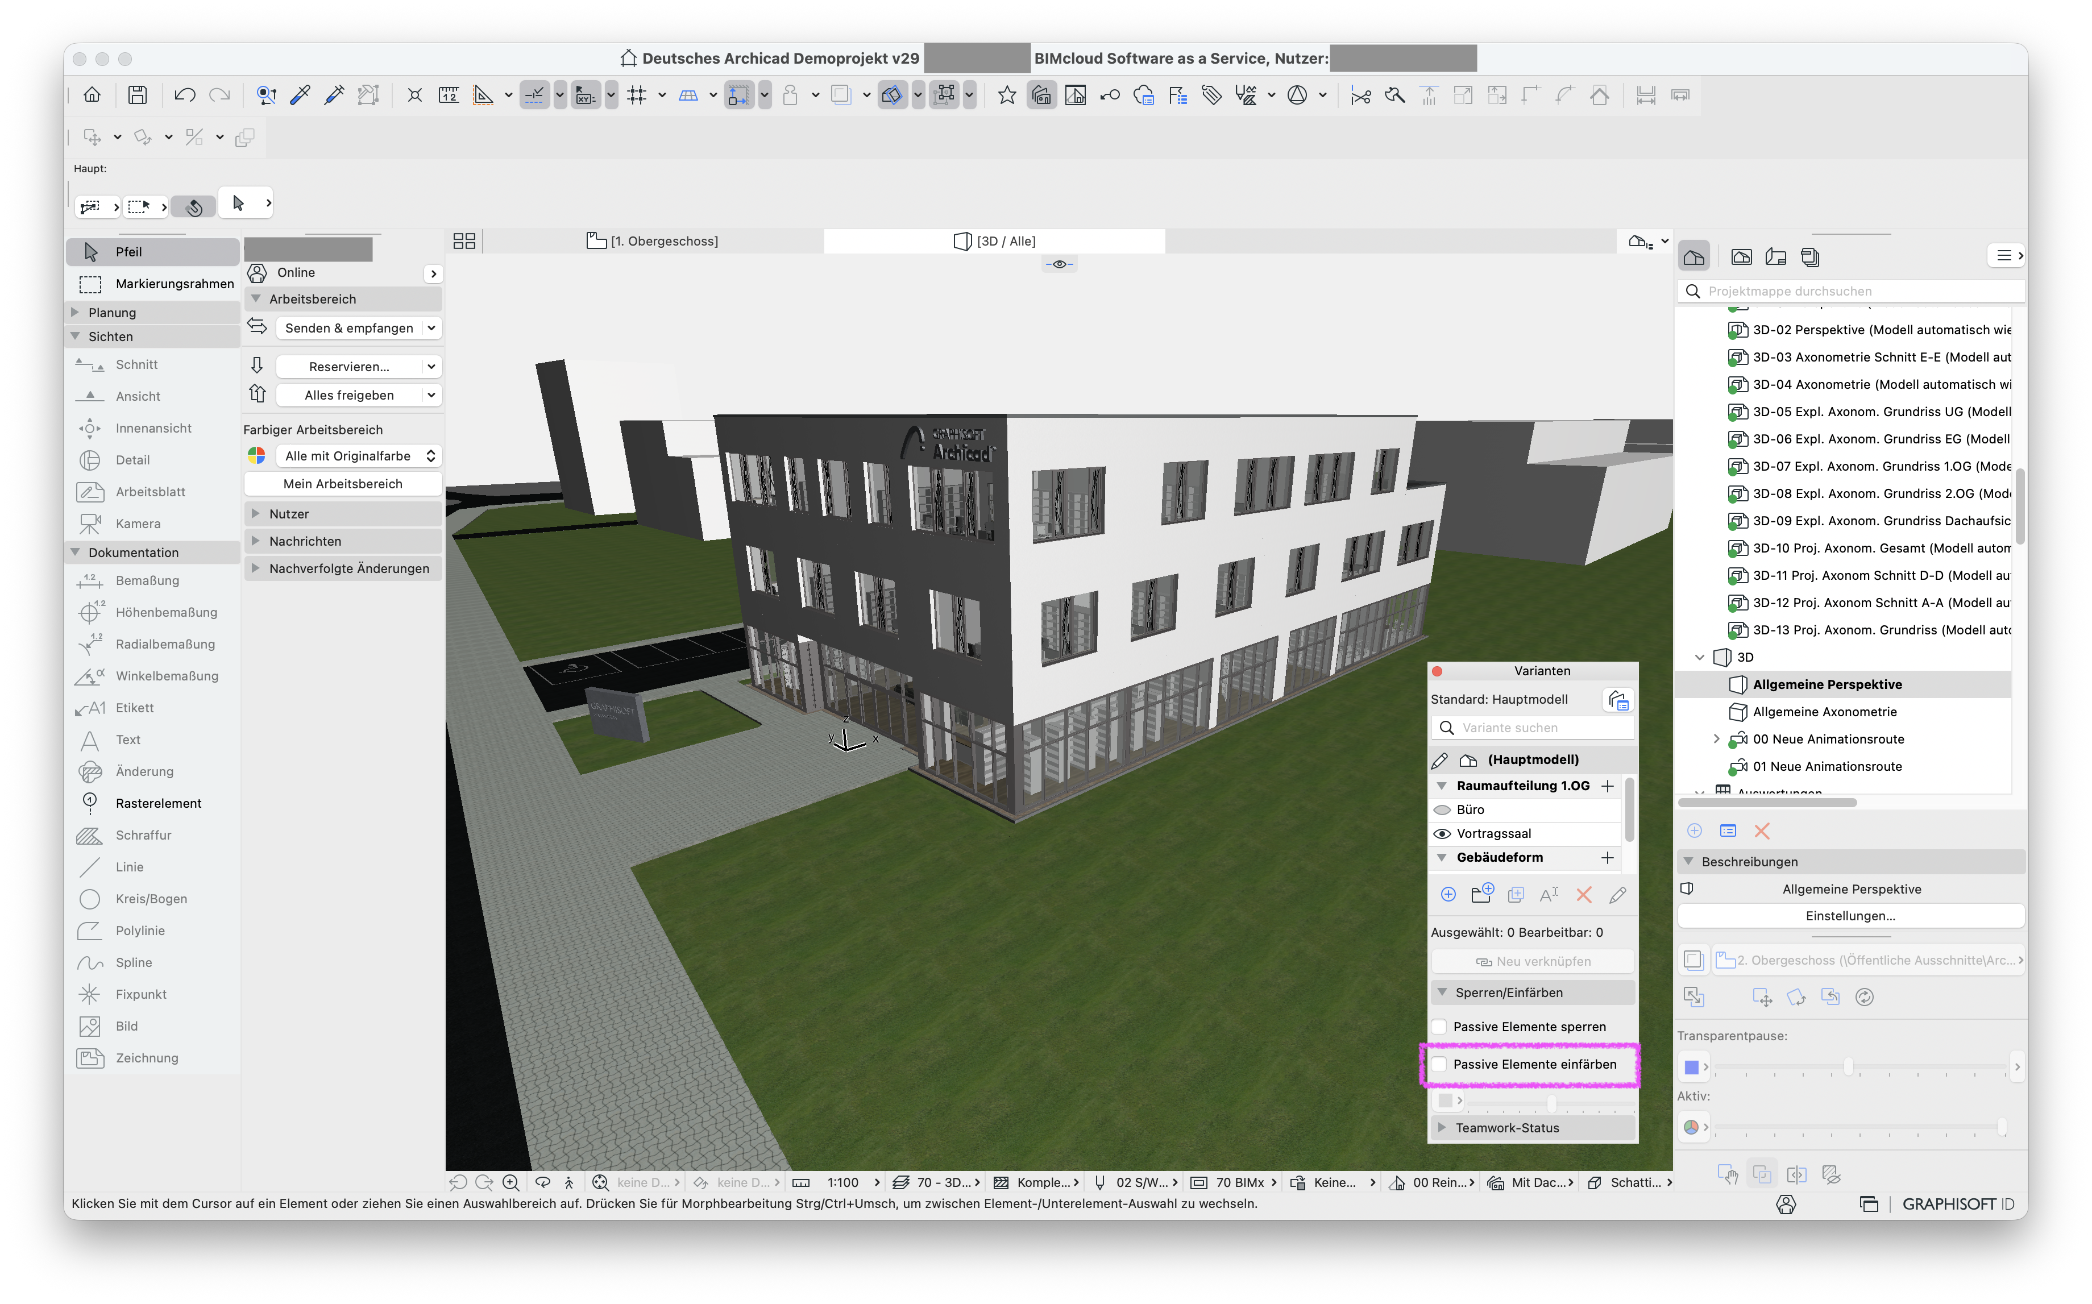Click the Projektmappe durchsuchen search field
This screenshot has height=1304, width=2092.
(1850, 292)
